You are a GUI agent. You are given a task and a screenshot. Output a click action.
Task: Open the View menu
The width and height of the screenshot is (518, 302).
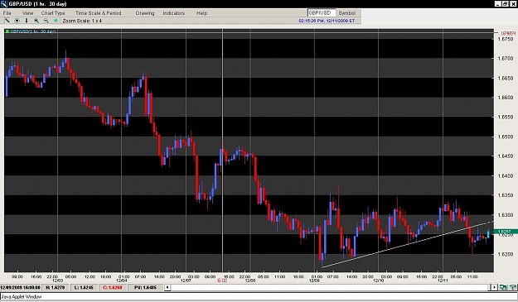[x=27, y=13]
